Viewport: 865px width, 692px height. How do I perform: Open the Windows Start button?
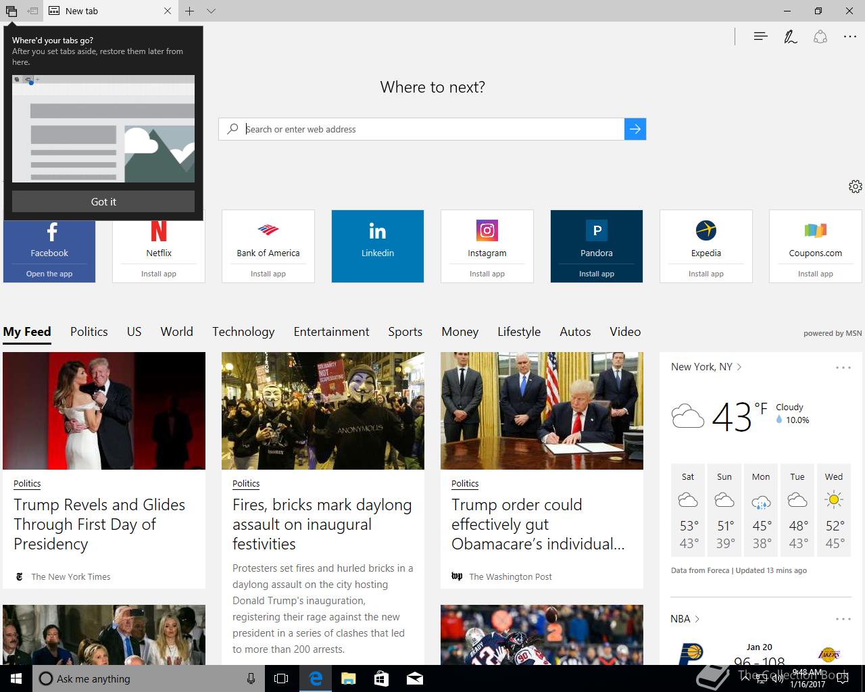pos(16,678)
